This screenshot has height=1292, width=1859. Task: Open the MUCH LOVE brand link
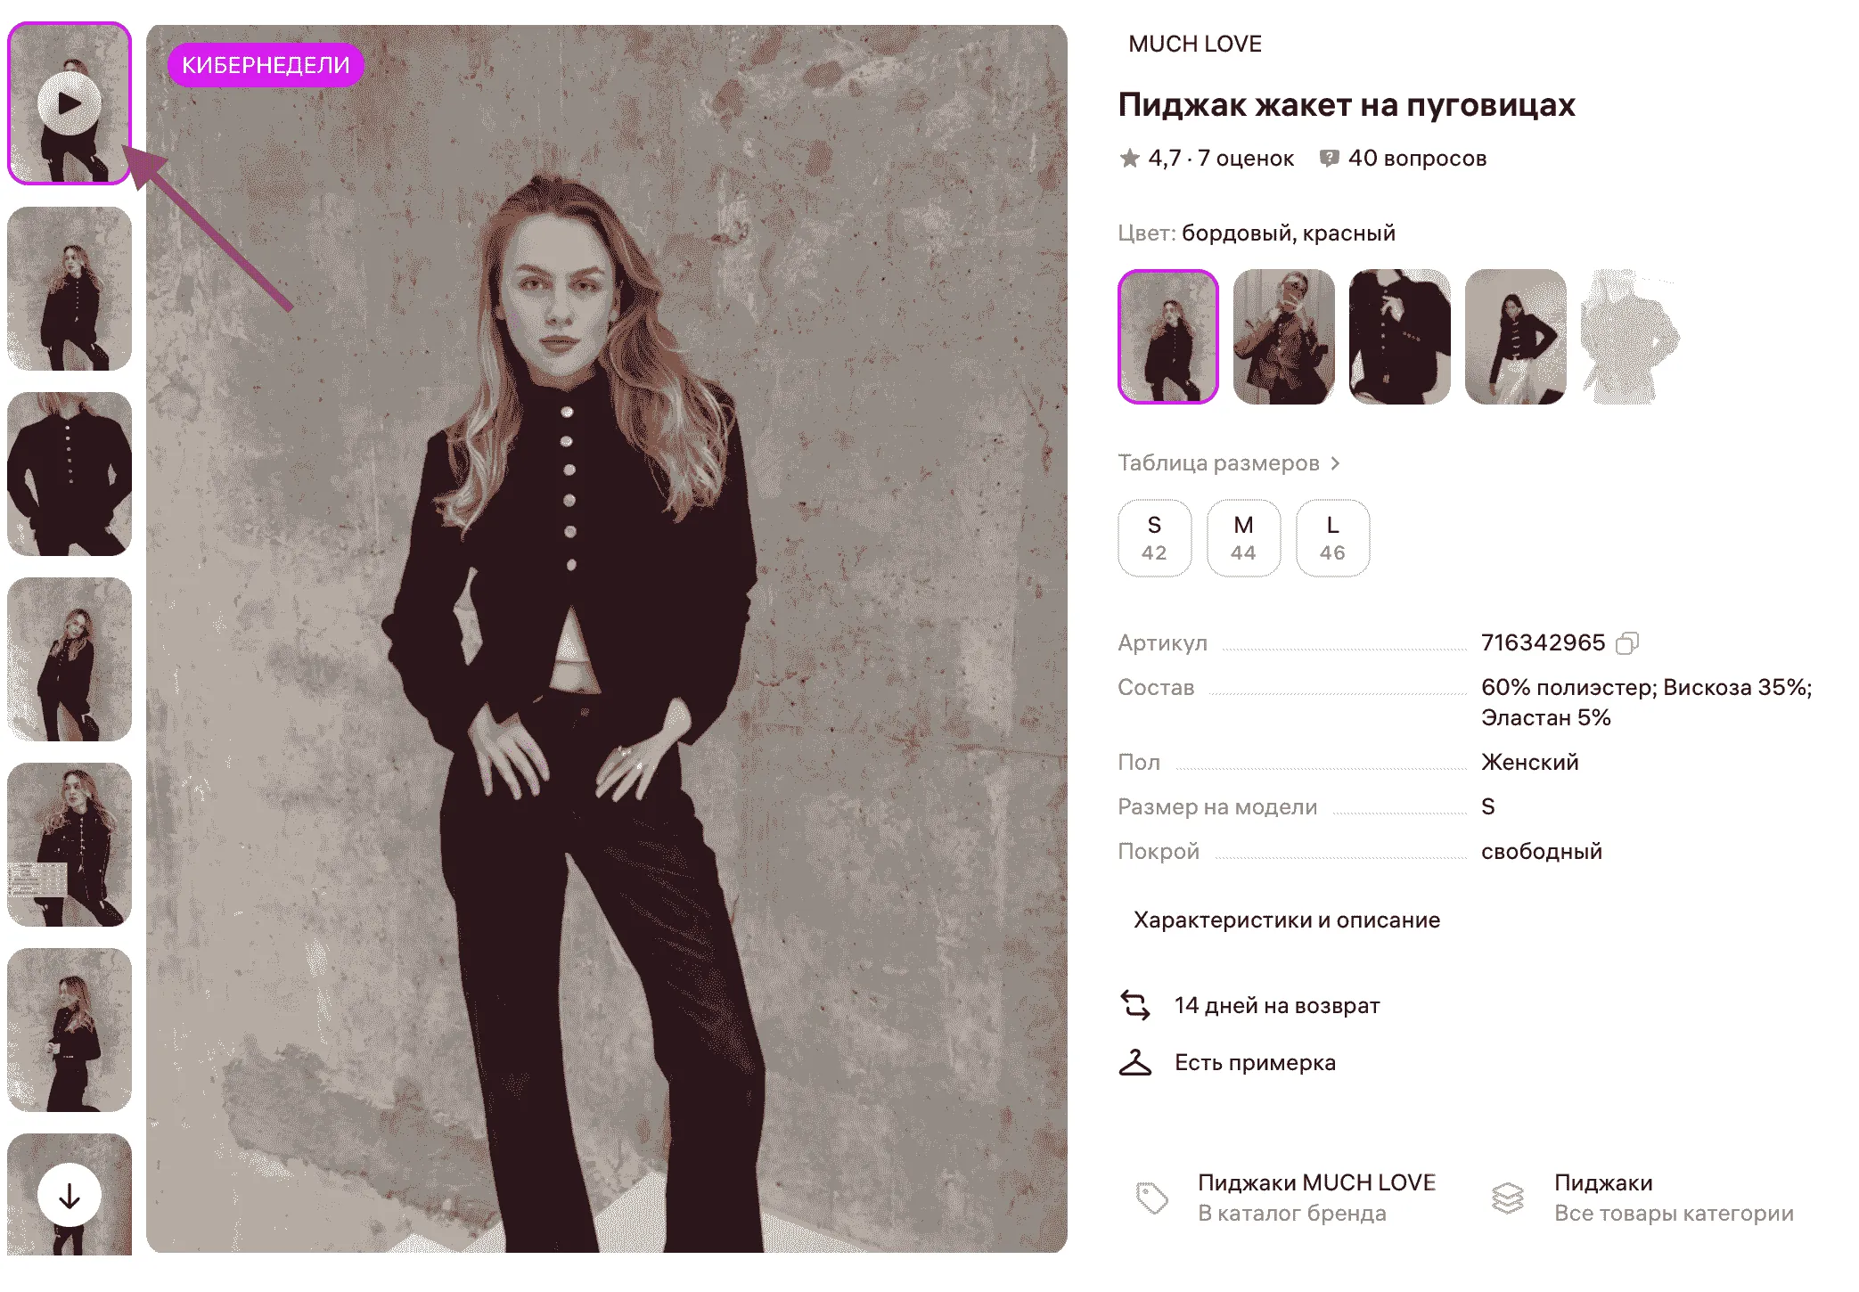[1194, 44]
